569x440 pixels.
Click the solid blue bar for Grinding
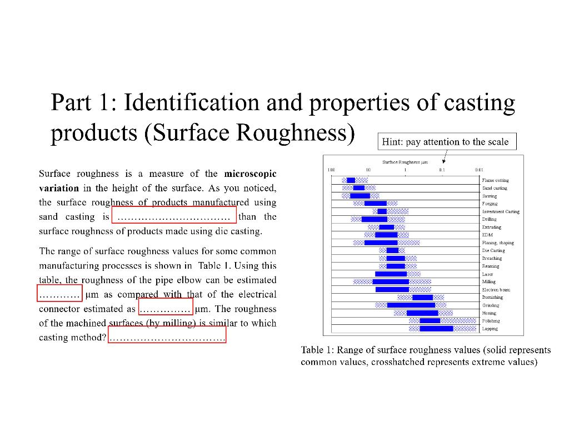[x=411, y=305]
